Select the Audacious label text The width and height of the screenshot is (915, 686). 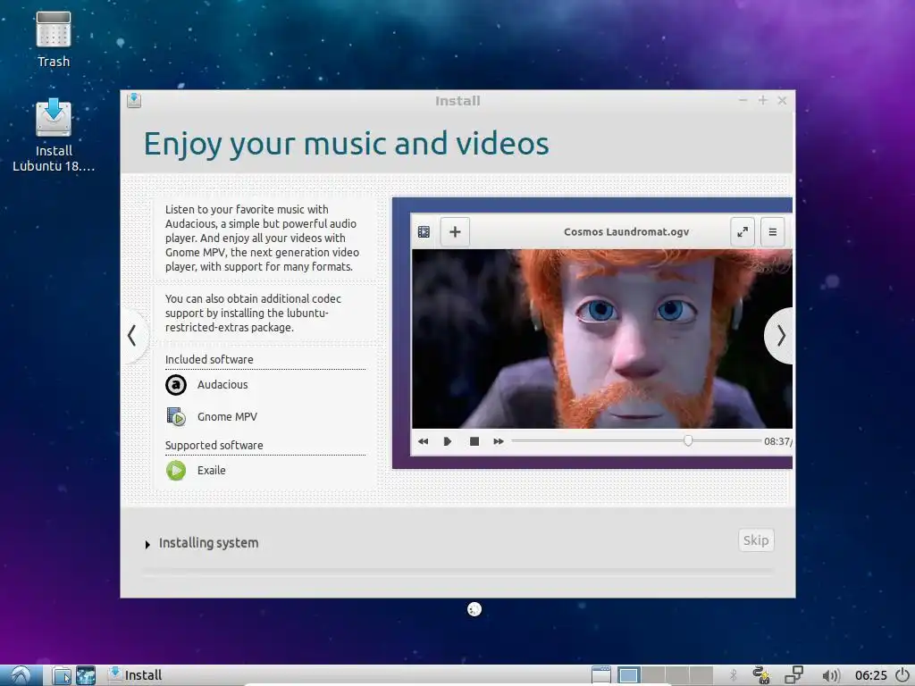click(x=222, y=385)
